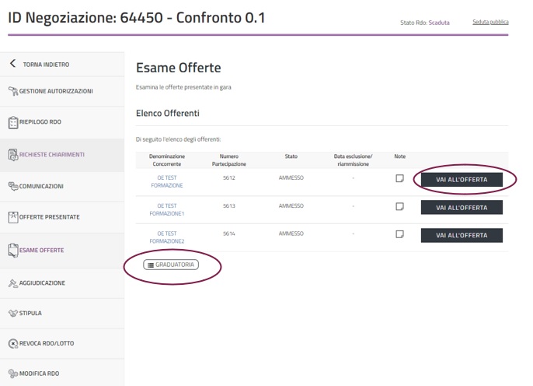Viewport: 533px width, 386px height.
Task: Click the Richieste Chiarimenti sidebar icon
Action: (12, 155)
